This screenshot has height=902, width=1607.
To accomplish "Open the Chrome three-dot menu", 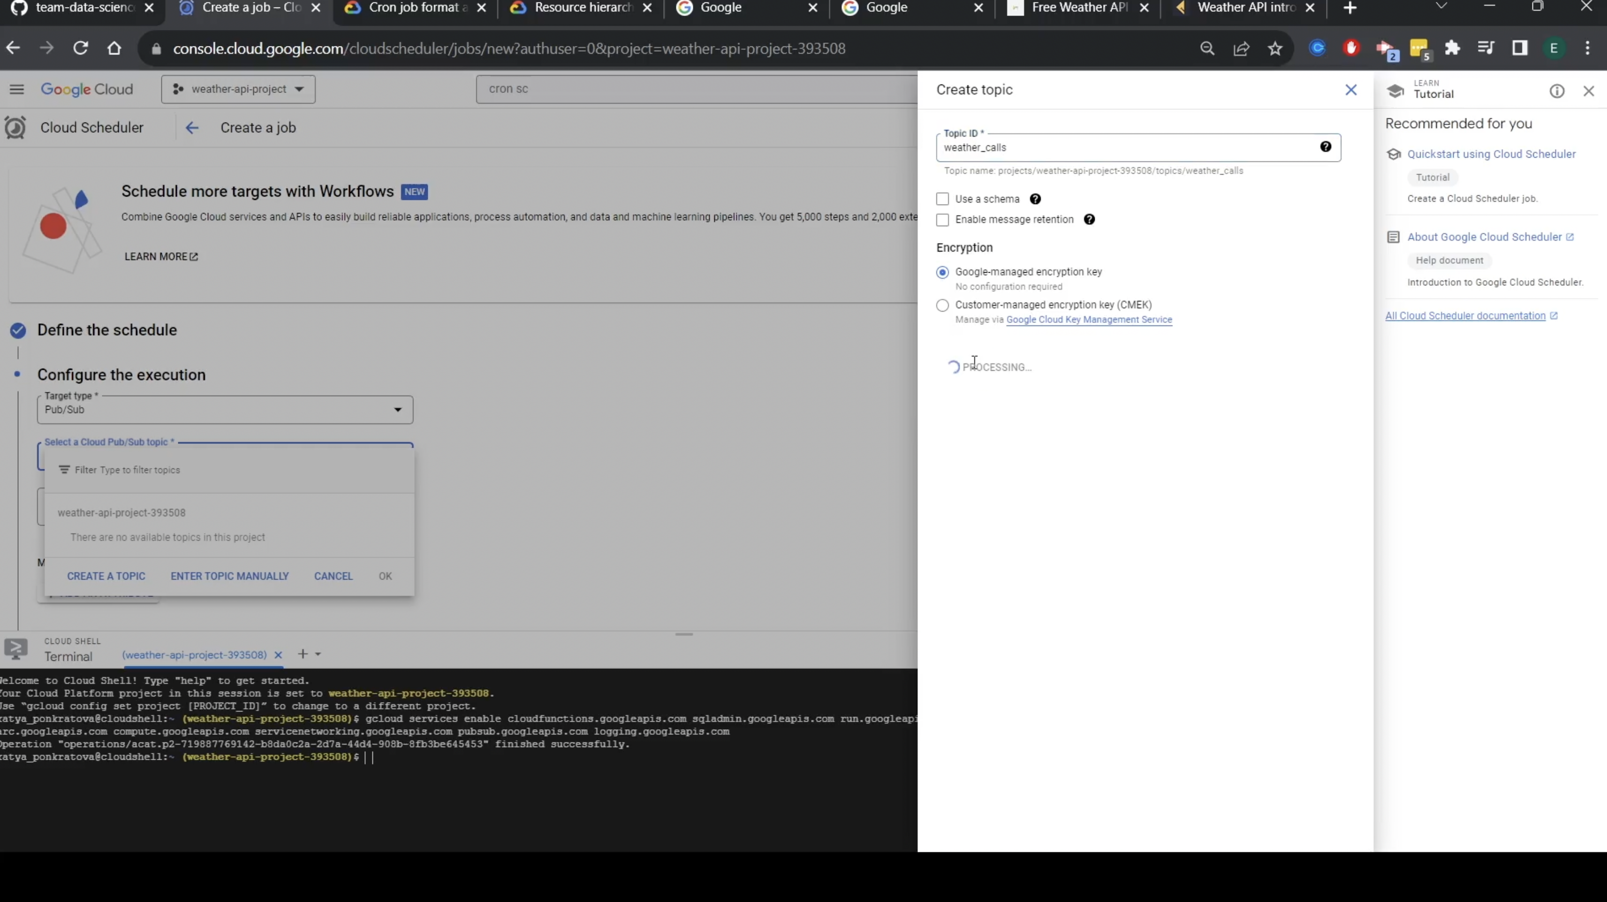I will [1588, 48].
